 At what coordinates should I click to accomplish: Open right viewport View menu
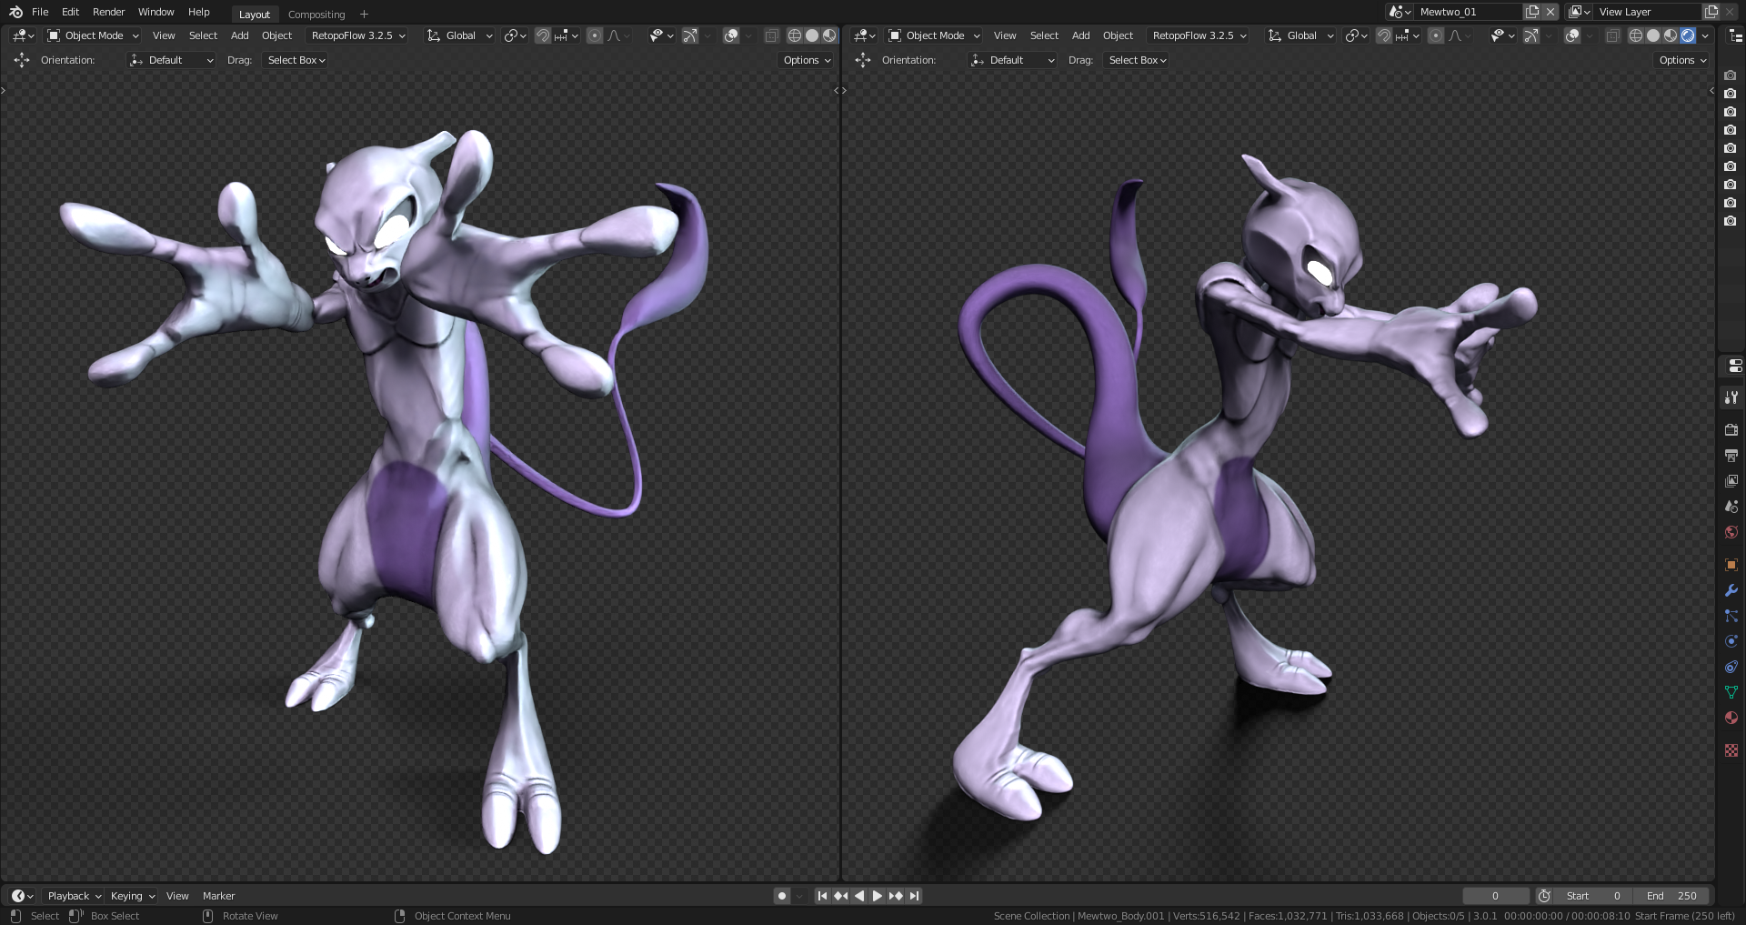point(1005,35)
